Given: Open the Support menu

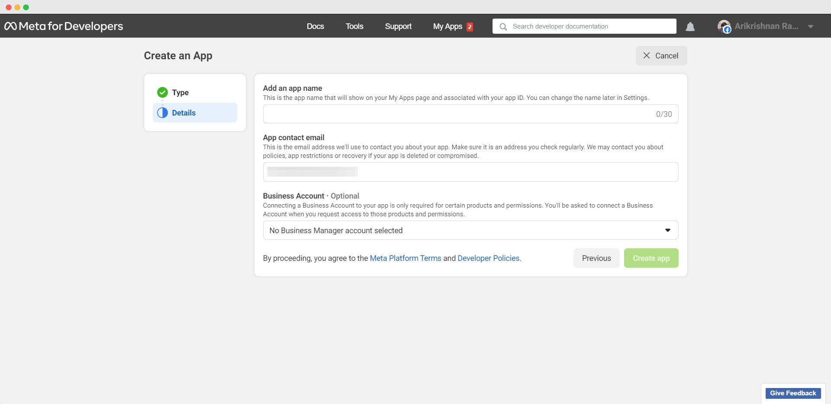Looking at the screenshot, I should pyautogui.click(x=398, y=26).
